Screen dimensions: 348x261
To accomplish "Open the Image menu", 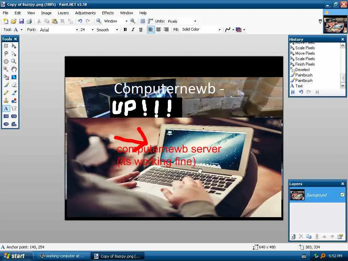I will (46, 13).
